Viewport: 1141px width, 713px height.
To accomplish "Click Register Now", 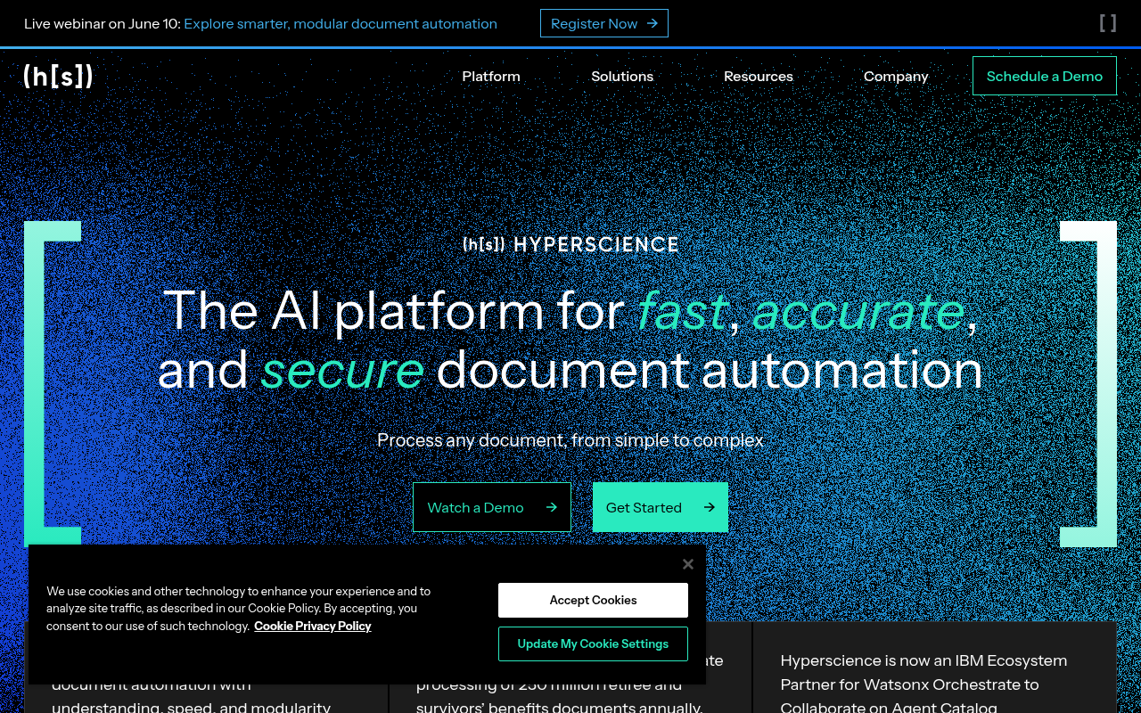I will point(603,23).
